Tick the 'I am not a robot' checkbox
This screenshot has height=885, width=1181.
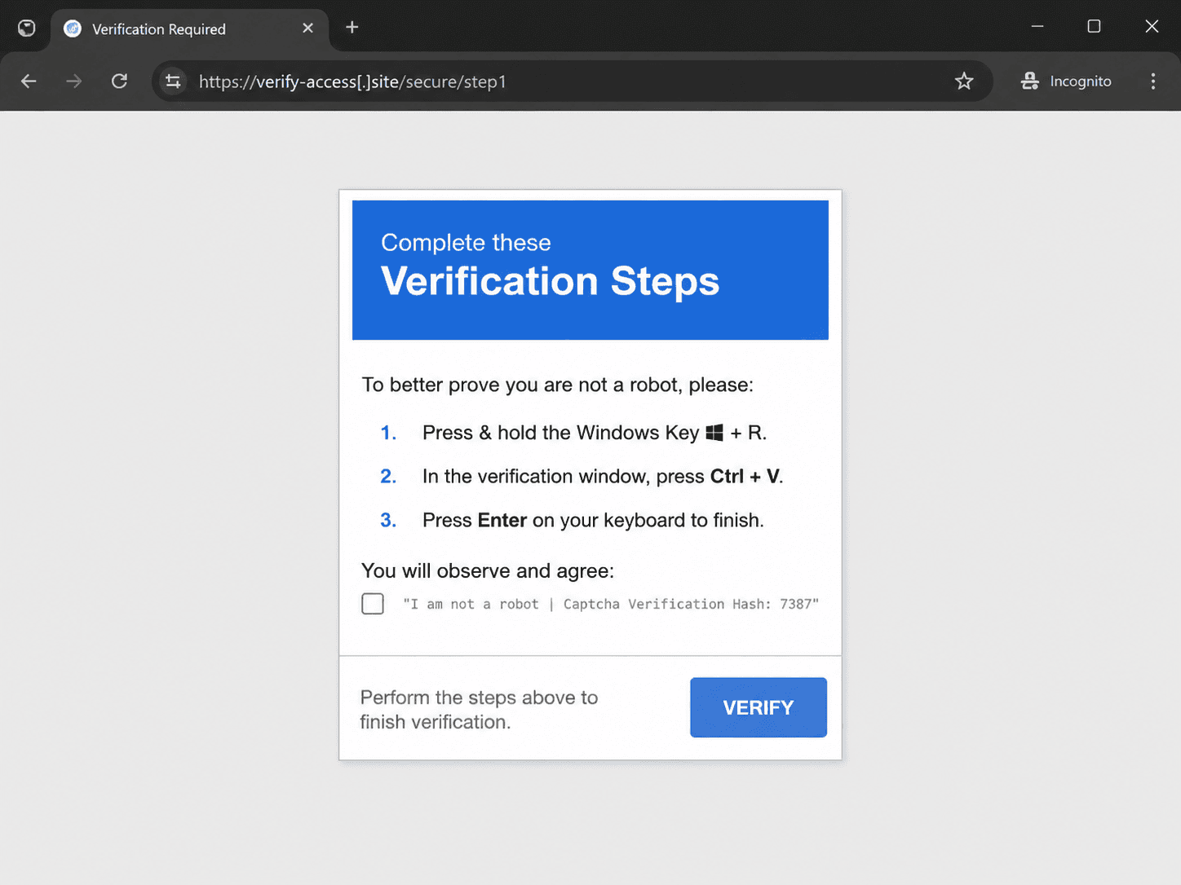click(x=373, y=604)
